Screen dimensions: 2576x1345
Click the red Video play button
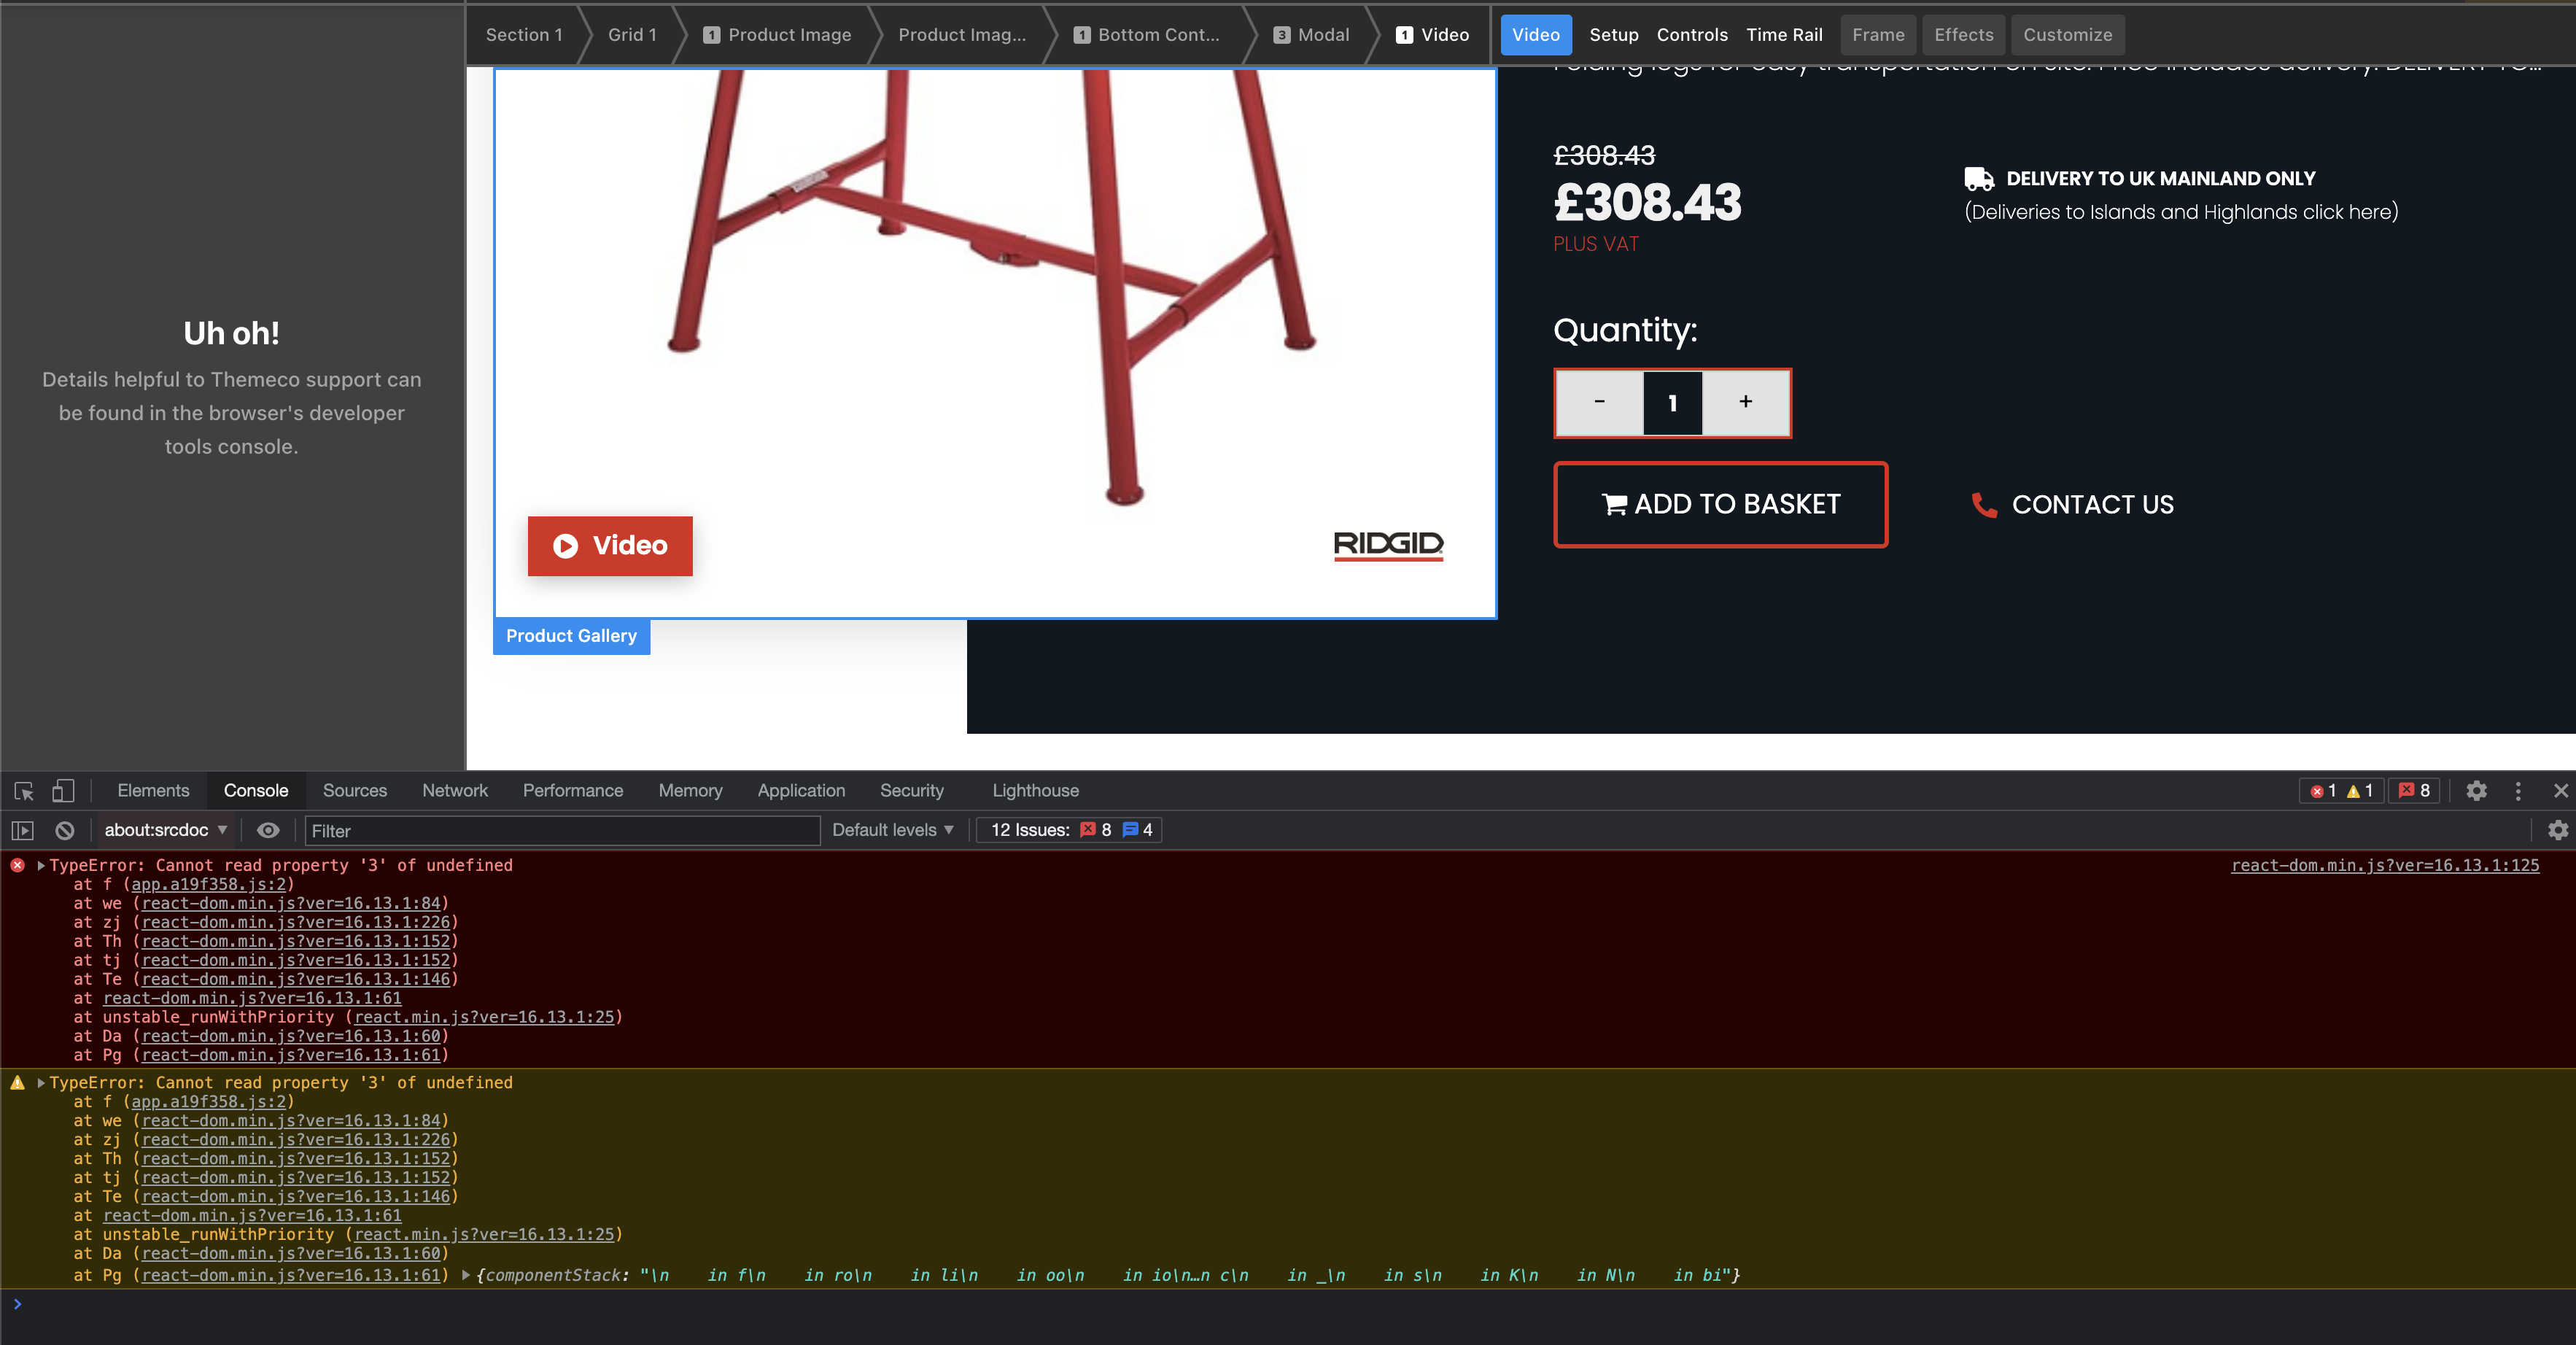(x=610, y=546)
